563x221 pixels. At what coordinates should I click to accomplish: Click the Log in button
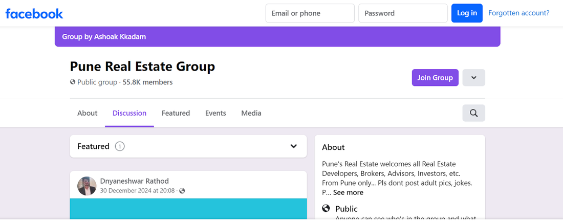[x=467, y=13]
